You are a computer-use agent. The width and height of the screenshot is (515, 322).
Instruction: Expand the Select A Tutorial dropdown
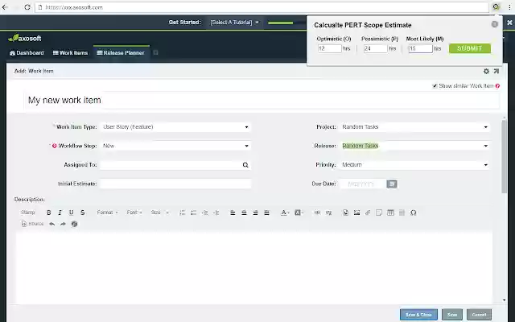(x=234, y=23)
